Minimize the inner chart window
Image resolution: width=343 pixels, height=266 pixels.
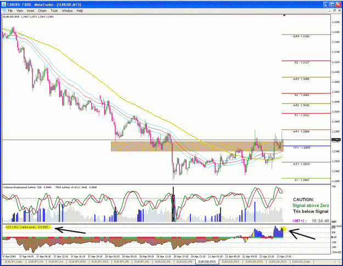point(330,10)
